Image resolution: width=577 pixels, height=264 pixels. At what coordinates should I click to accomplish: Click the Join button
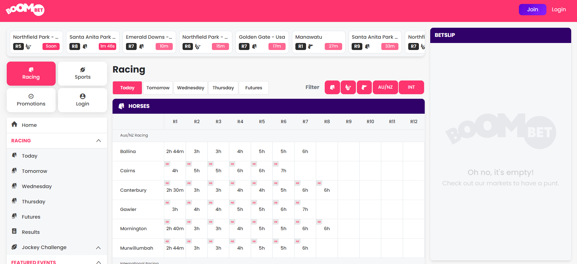pyautogui.click(x=532, y=9)
